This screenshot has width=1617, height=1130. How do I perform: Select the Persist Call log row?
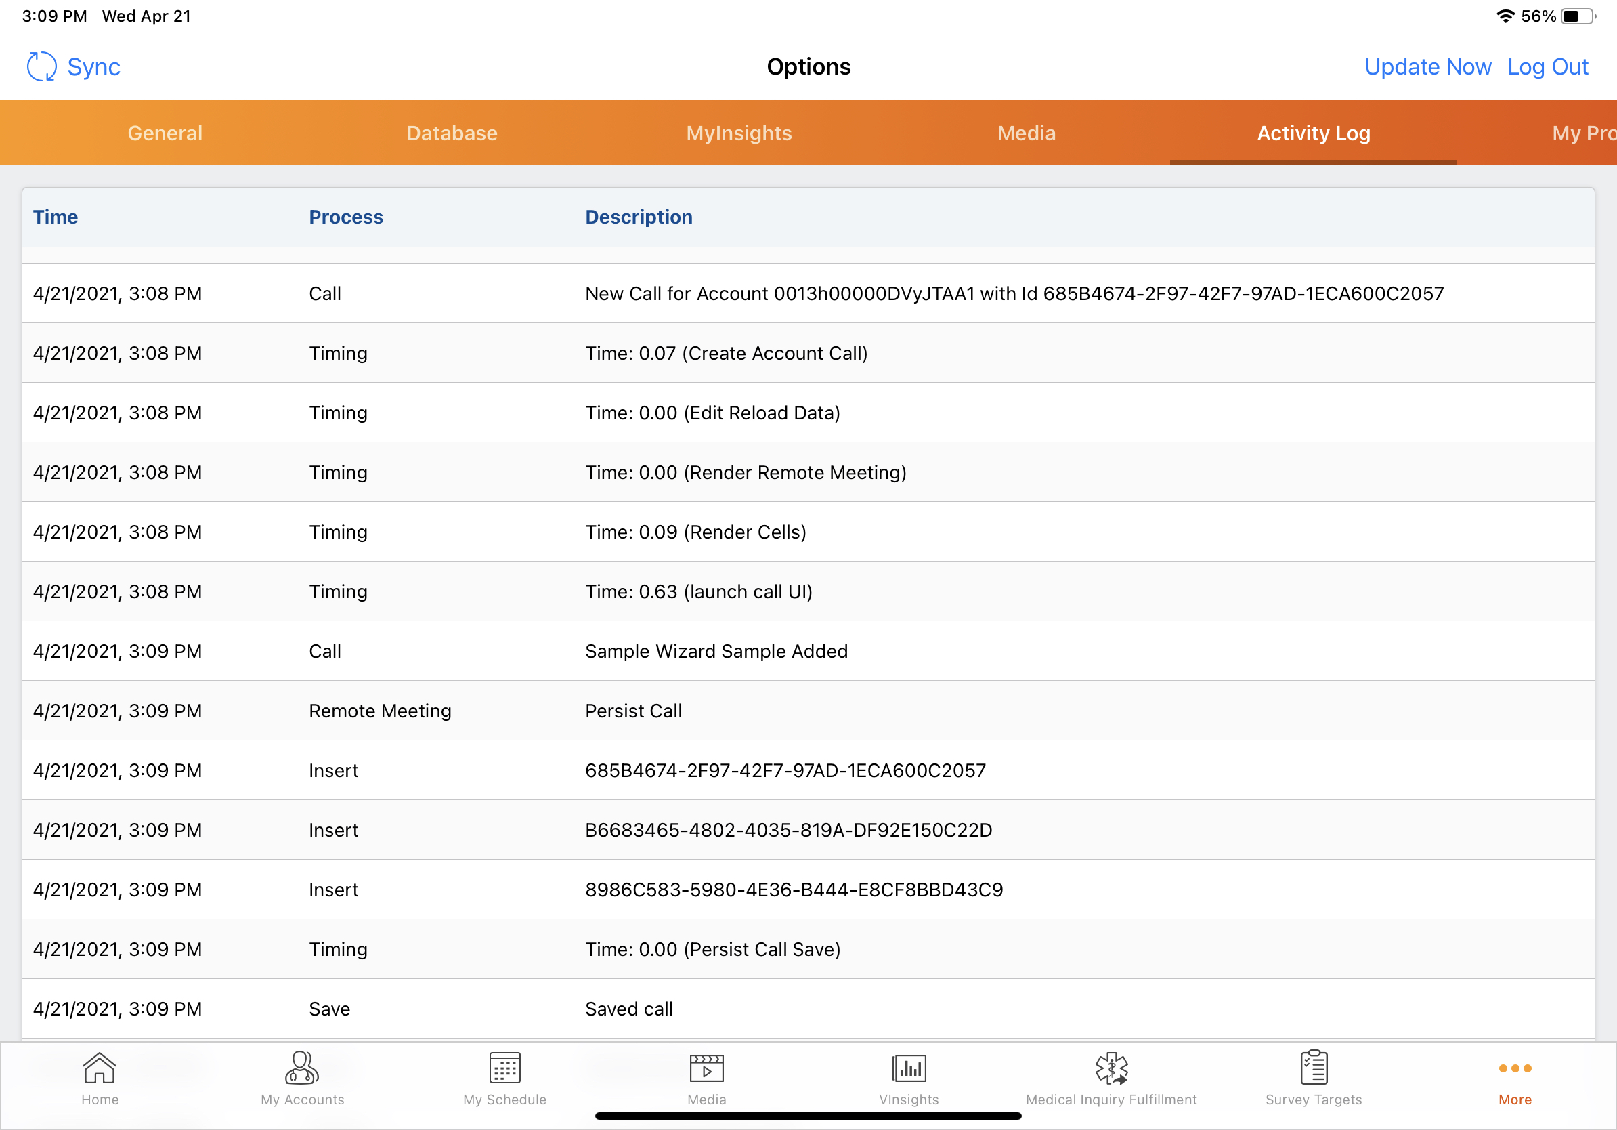pos(633,711)
